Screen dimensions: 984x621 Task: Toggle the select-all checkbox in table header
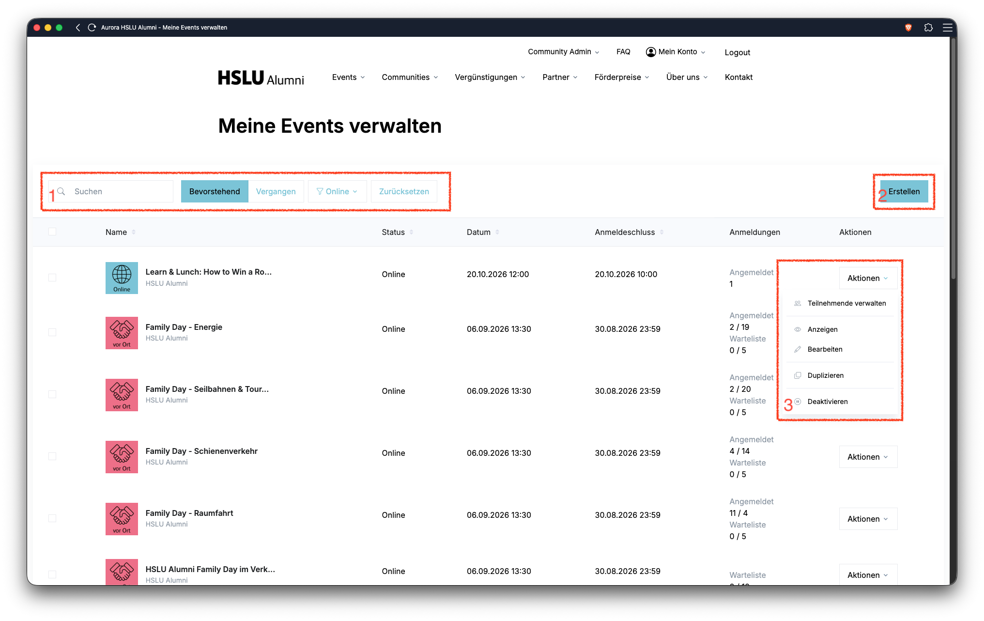(52, 232)
